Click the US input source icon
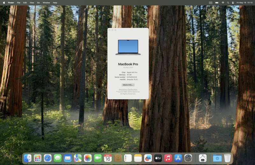This screenshot has width=255, height=165. [211, 3]
